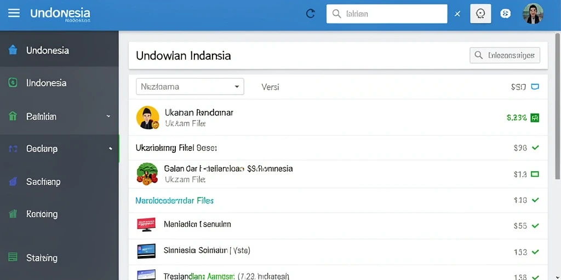This screenshot has width=561, height=280.
Task: Click the magnifier icon in the panel search
Action: [478, 55]
